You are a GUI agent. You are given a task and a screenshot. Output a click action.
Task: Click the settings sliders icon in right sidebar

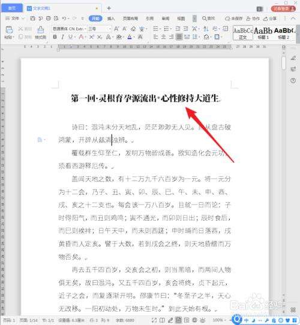(293, 69)
